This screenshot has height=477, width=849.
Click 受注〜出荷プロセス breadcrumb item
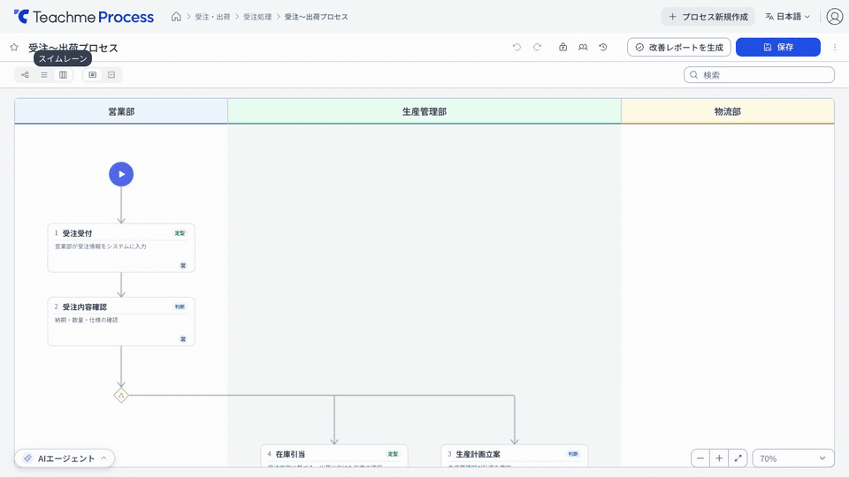[317, 17]
